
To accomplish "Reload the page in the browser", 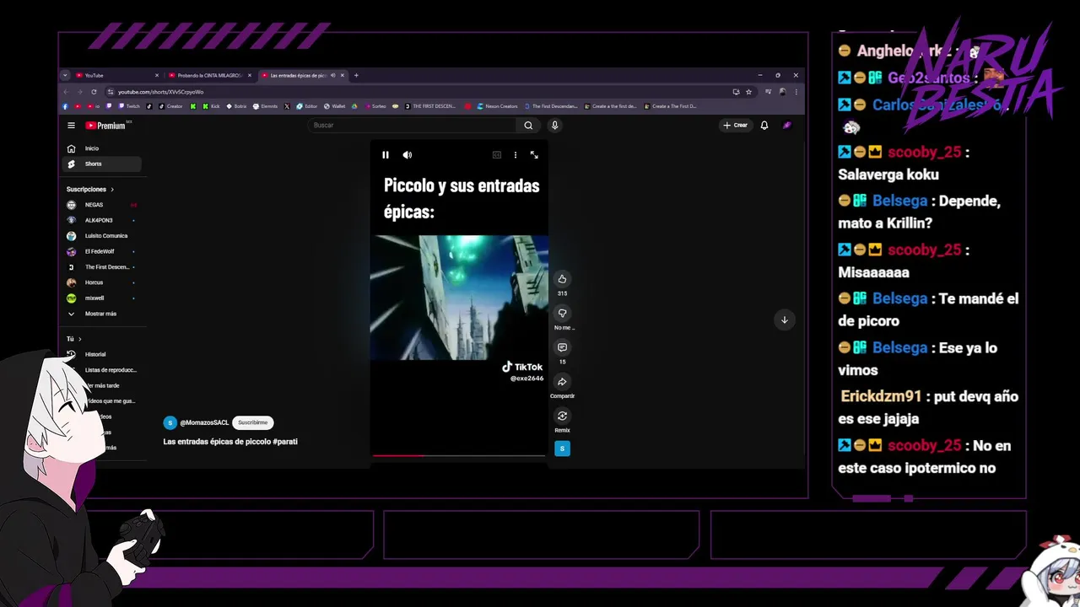I will pos(94,91).
